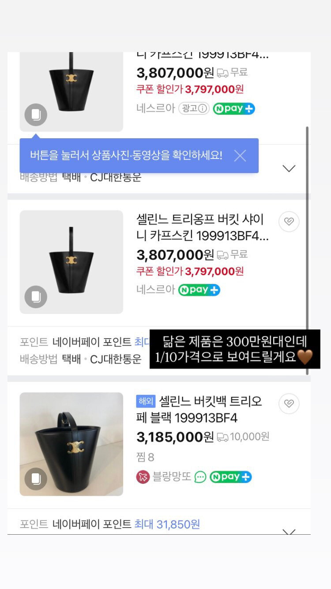The image size is (331, 589).
Task: Click the 블랑망또 store logo icon
Action: pyautogui.click(x=143, y=477)
